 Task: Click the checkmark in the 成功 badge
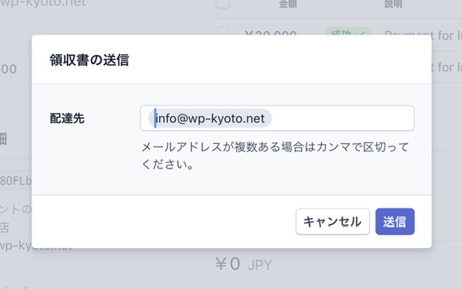coord(360,34)
